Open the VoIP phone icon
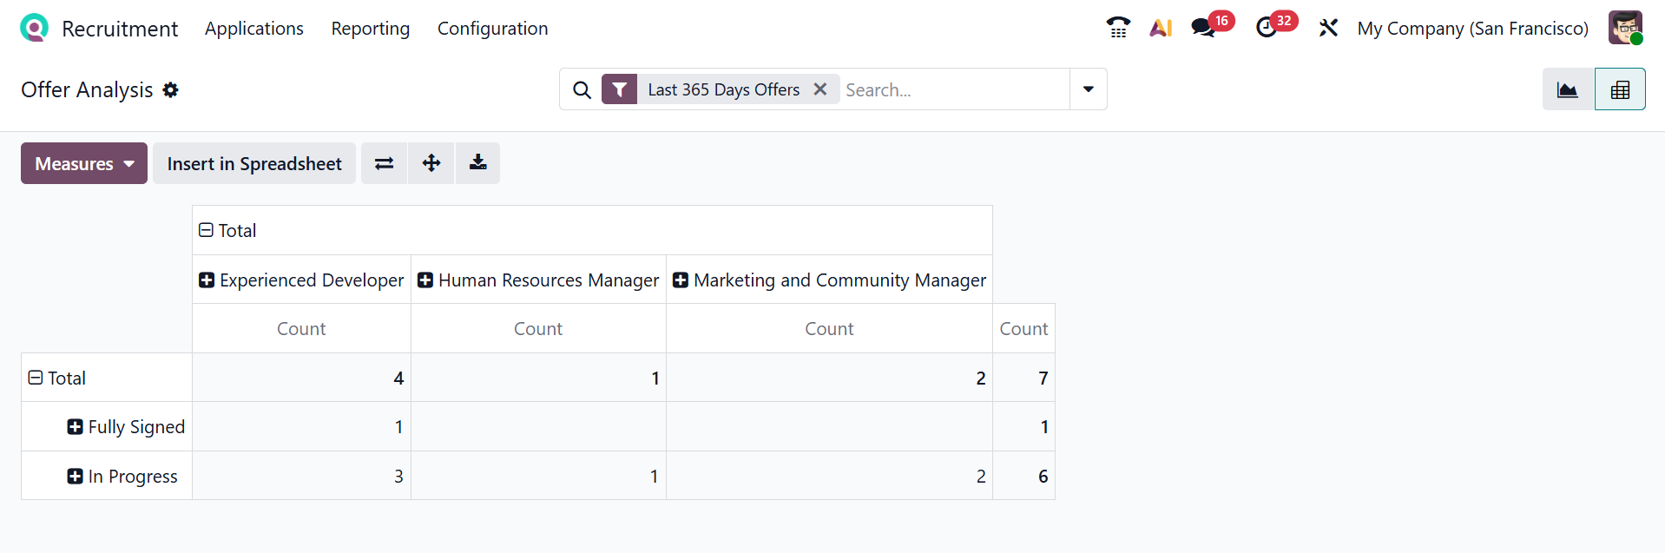This screenshot has width=1665, height=553. pyautogui.click(x=1118, y=28)
